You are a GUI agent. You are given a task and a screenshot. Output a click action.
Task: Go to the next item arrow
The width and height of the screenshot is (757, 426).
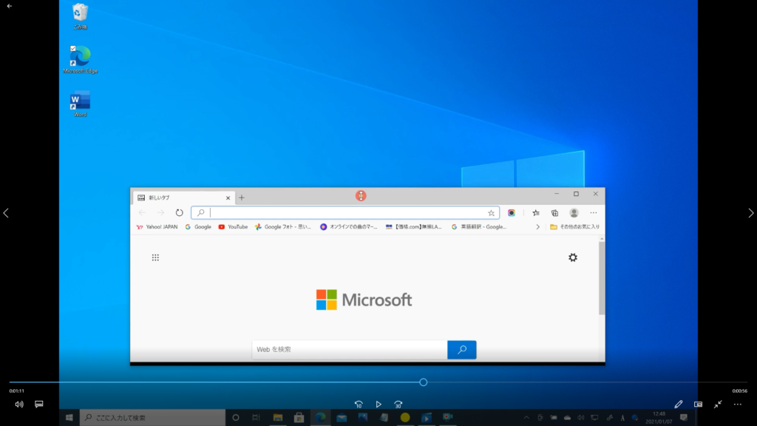[751, 213]
